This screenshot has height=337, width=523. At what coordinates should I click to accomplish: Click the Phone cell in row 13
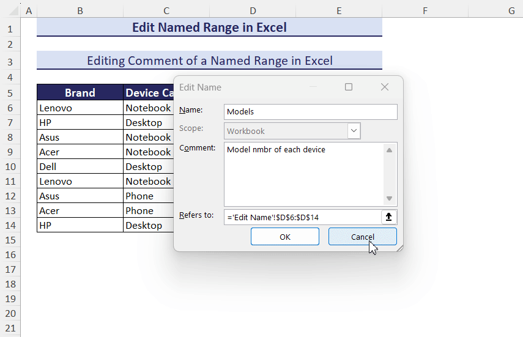pyautogui.click(x=149, y=210)
